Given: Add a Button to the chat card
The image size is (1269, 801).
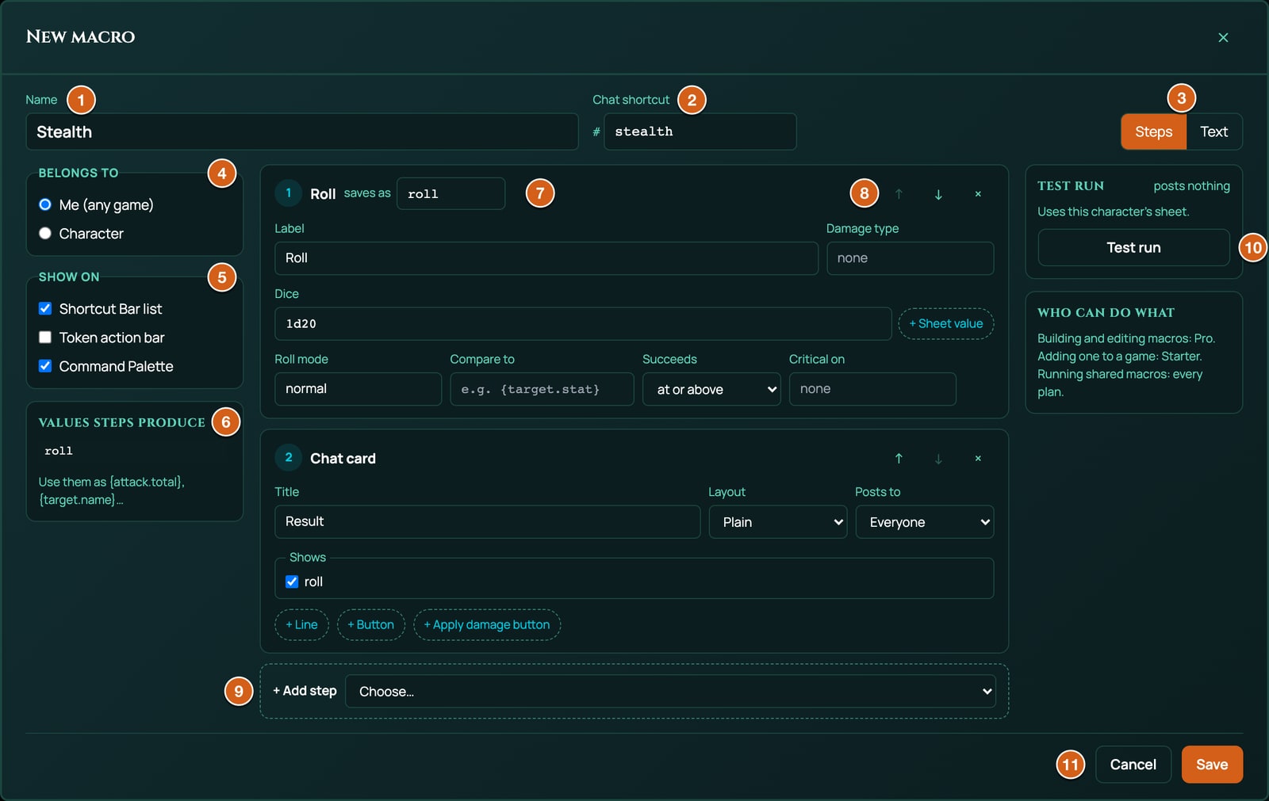Looking at the screenshot, I should pos(370,624).
